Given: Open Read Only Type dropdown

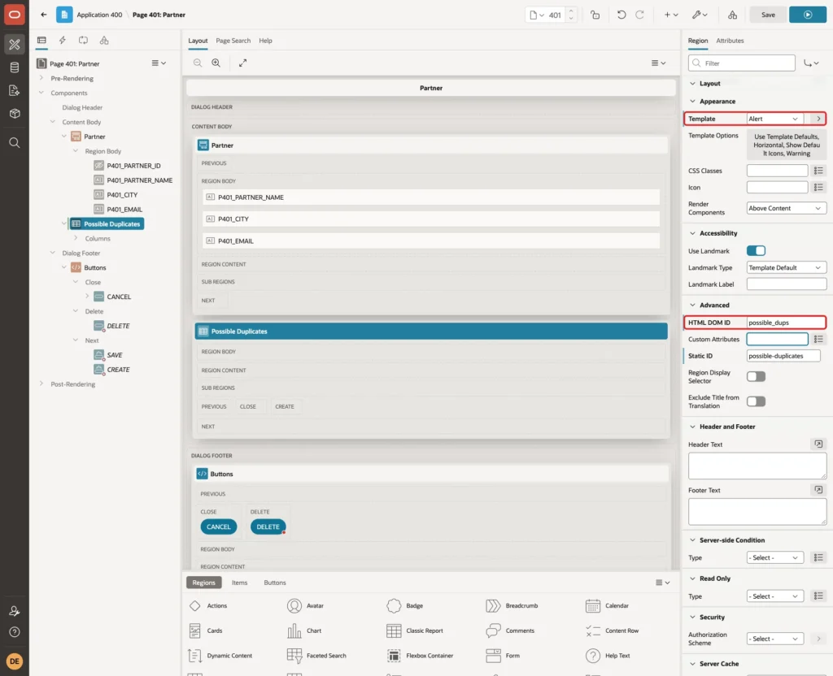Looking at the screenshot, I should (774, 596).
